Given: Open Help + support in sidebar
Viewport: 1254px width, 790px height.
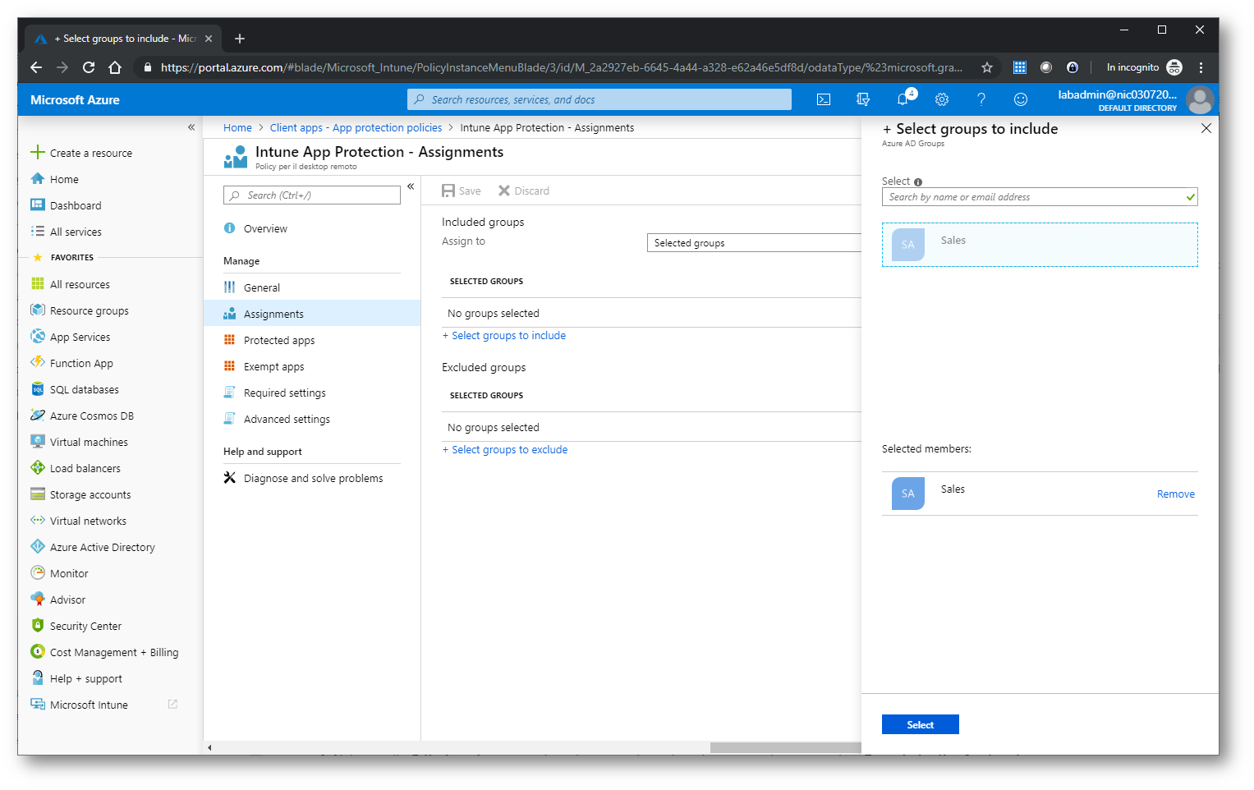Looking at the screenshot, I should coord(85,678).
